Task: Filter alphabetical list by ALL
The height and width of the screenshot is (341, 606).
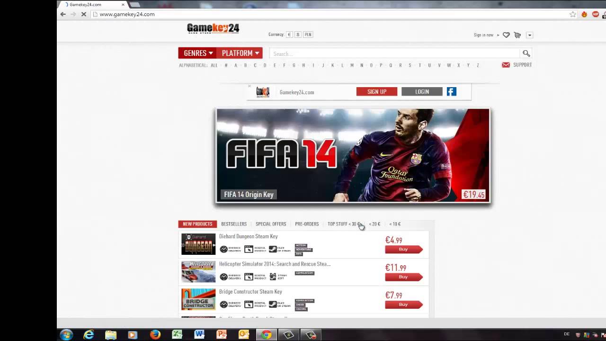Action: (x=214, y=65)
